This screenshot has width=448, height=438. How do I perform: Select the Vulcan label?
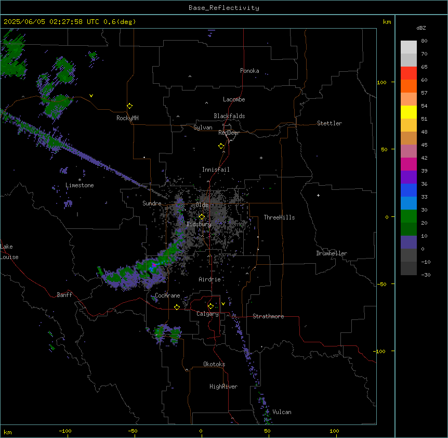tap(282, 412)
